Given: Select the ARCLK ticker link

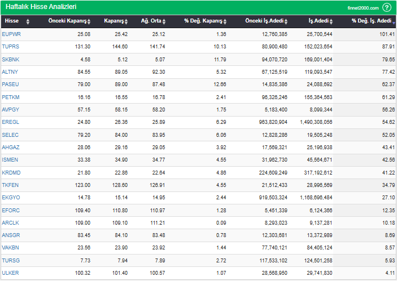Looking at the screenshot, I should click(11, 222).
